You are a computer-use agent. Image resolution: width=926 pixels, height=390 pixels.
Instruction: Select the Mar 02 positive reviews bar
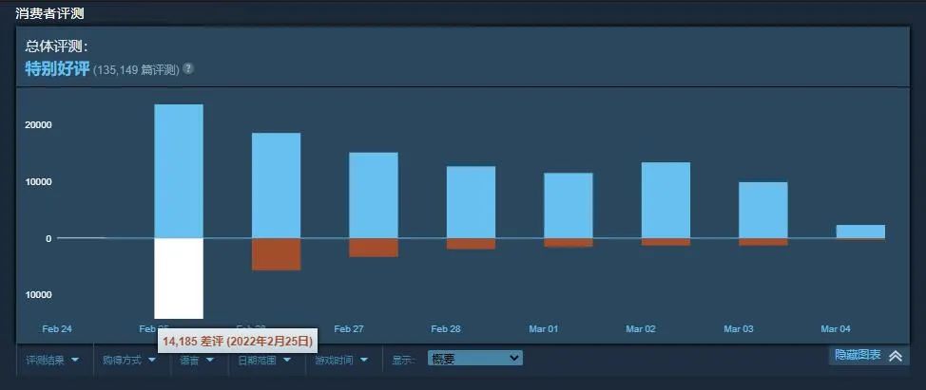[x=666, y=200]
